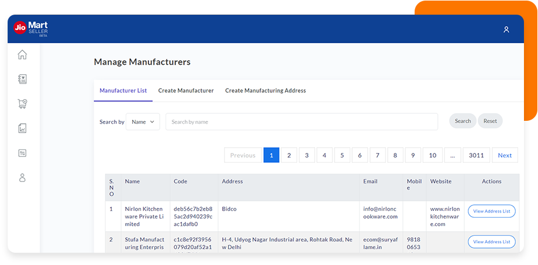
Task: Go to Home from the sidebar
Action: (22, 55)
